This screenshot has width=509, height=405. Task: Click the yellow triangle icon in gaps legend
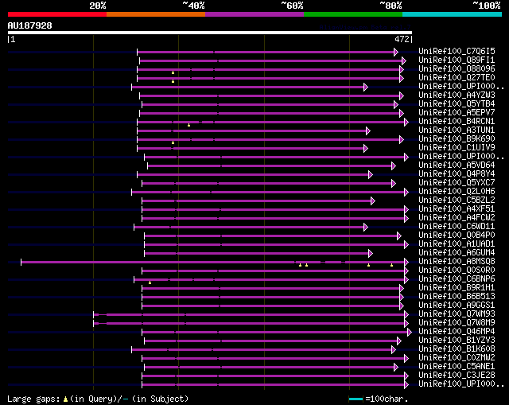[65, 399]
